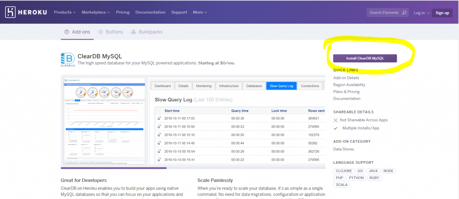
Task: Open the Support nav item
Action: 179,12
